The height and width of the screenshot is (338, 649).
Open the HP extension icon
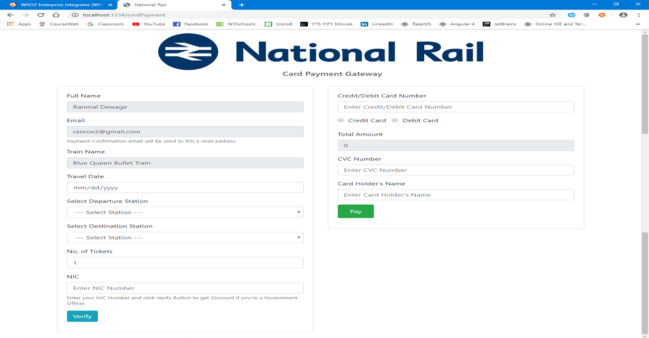tap(572, 15)
